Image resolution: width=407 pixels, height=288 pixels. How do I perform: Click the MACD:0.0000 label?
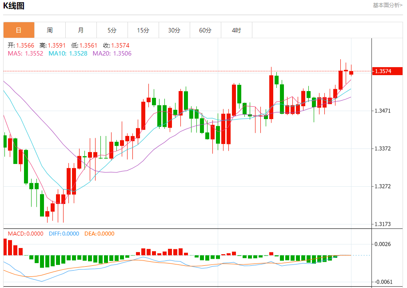click(x=25, y=233)
